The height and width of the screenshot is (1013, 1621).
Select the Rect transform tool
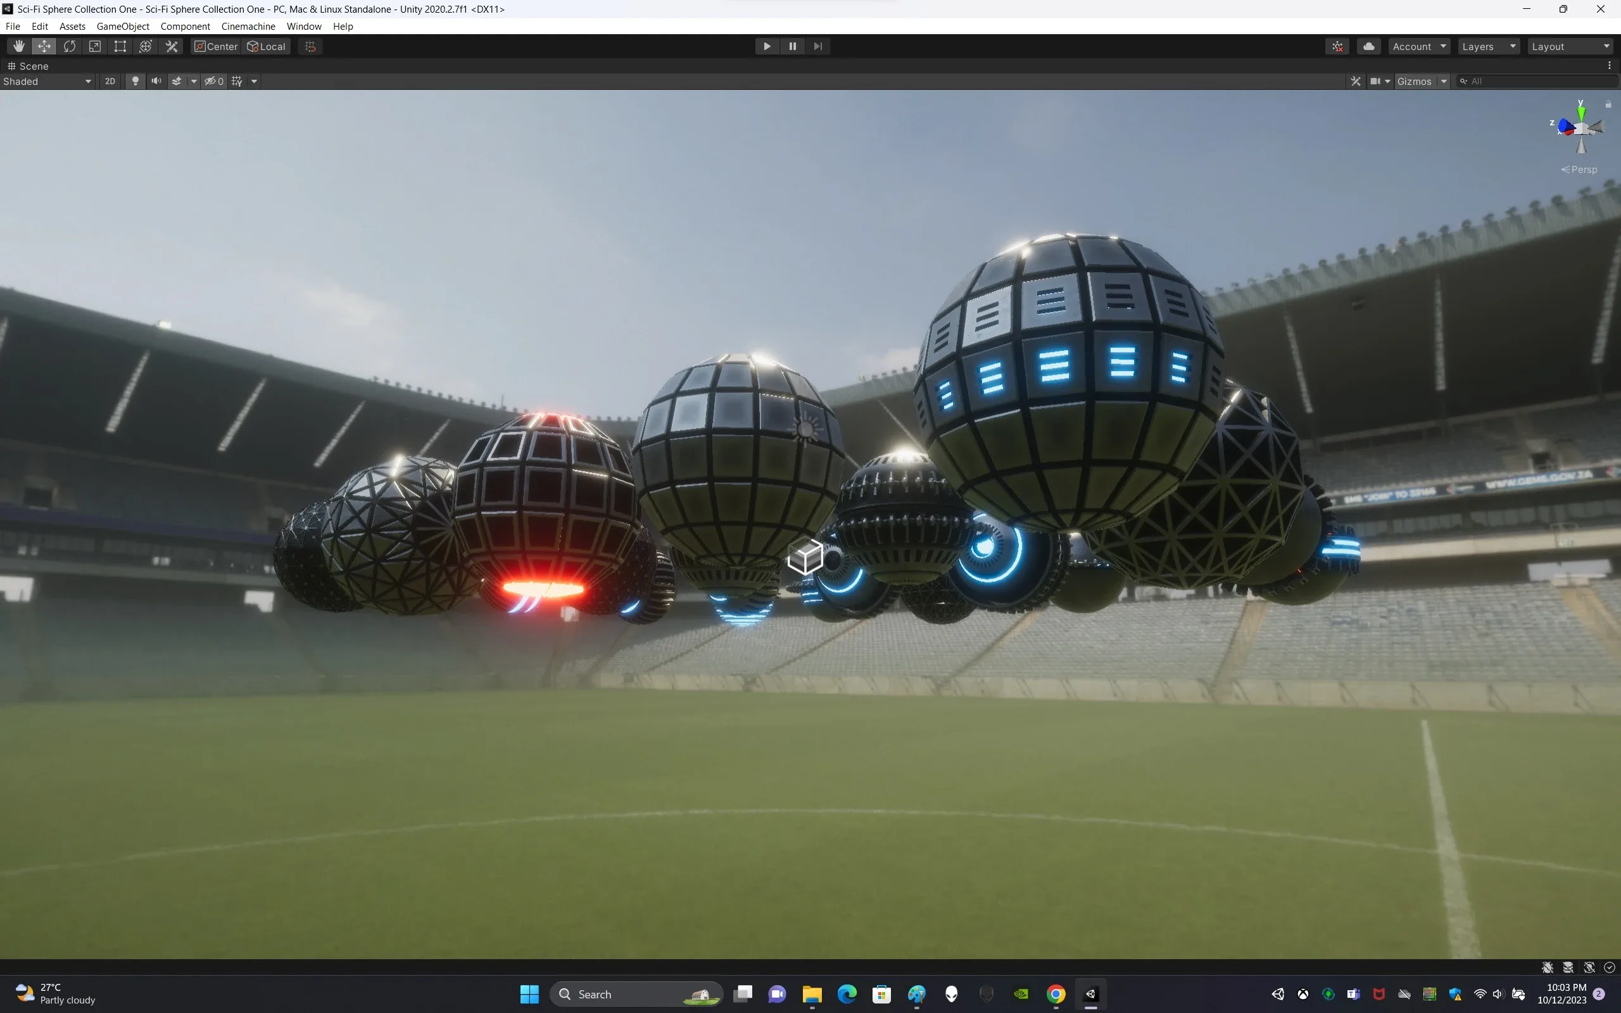click(x=120, y=46)
